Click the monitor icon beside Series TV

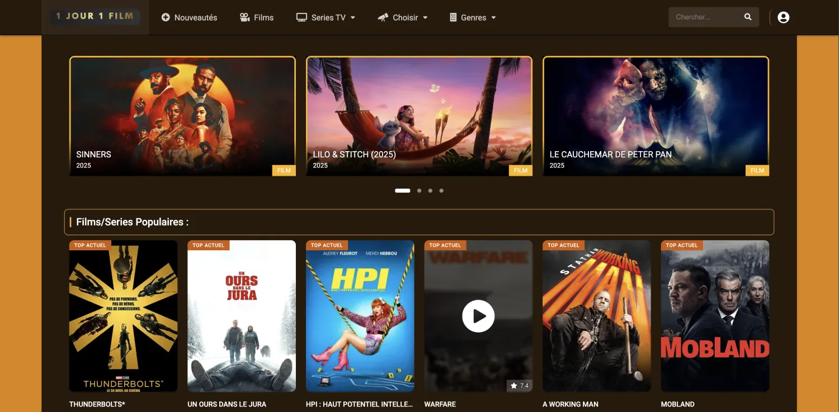(x=302, y=17)
